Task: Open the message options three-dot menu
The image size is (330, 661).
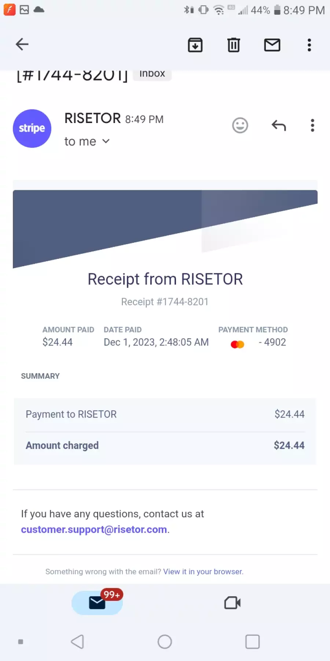Action: [x=312, y=125]
